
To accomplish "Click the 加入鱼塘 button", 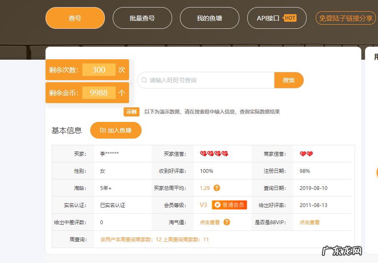I will pyautogui.click(x=116, y=130).
